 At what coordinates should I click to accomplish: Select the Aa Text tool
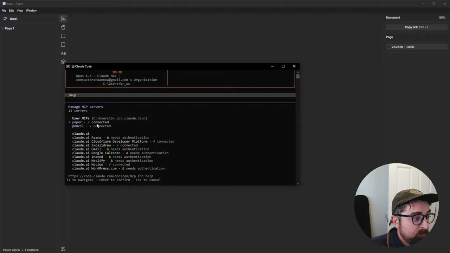[x=63, y=53]
